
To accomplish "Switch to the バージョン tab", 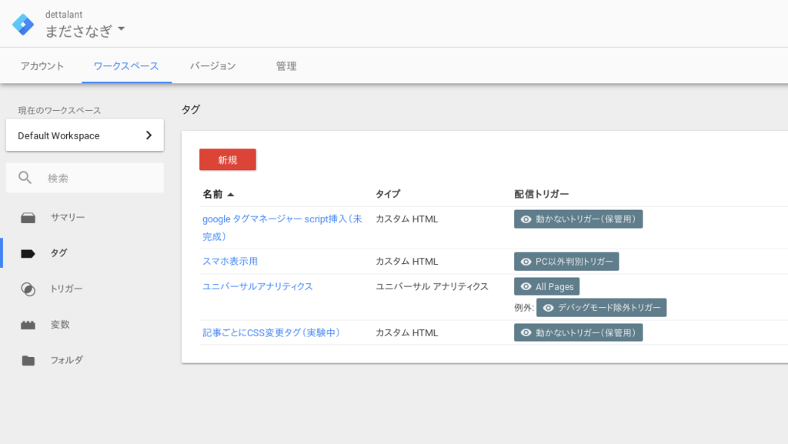I will (x=212, y=66).
